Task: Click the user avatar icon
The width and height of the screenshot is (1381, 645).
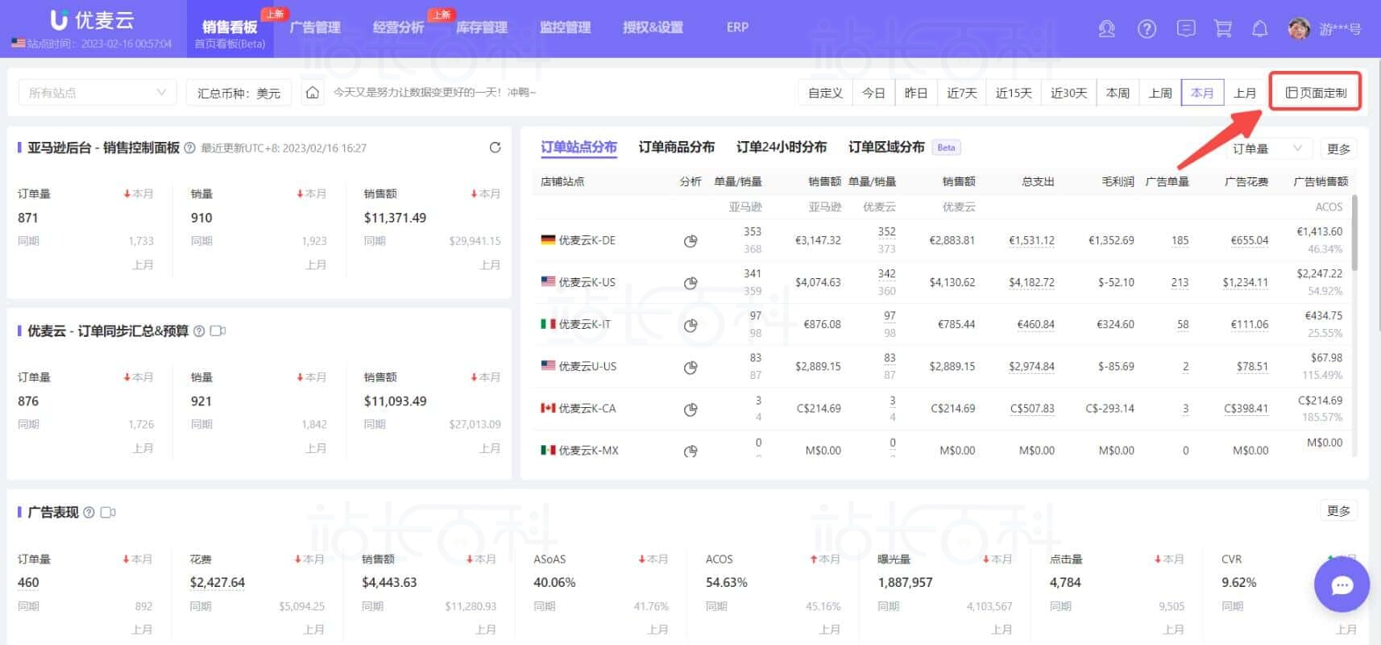Action: 1299,29
